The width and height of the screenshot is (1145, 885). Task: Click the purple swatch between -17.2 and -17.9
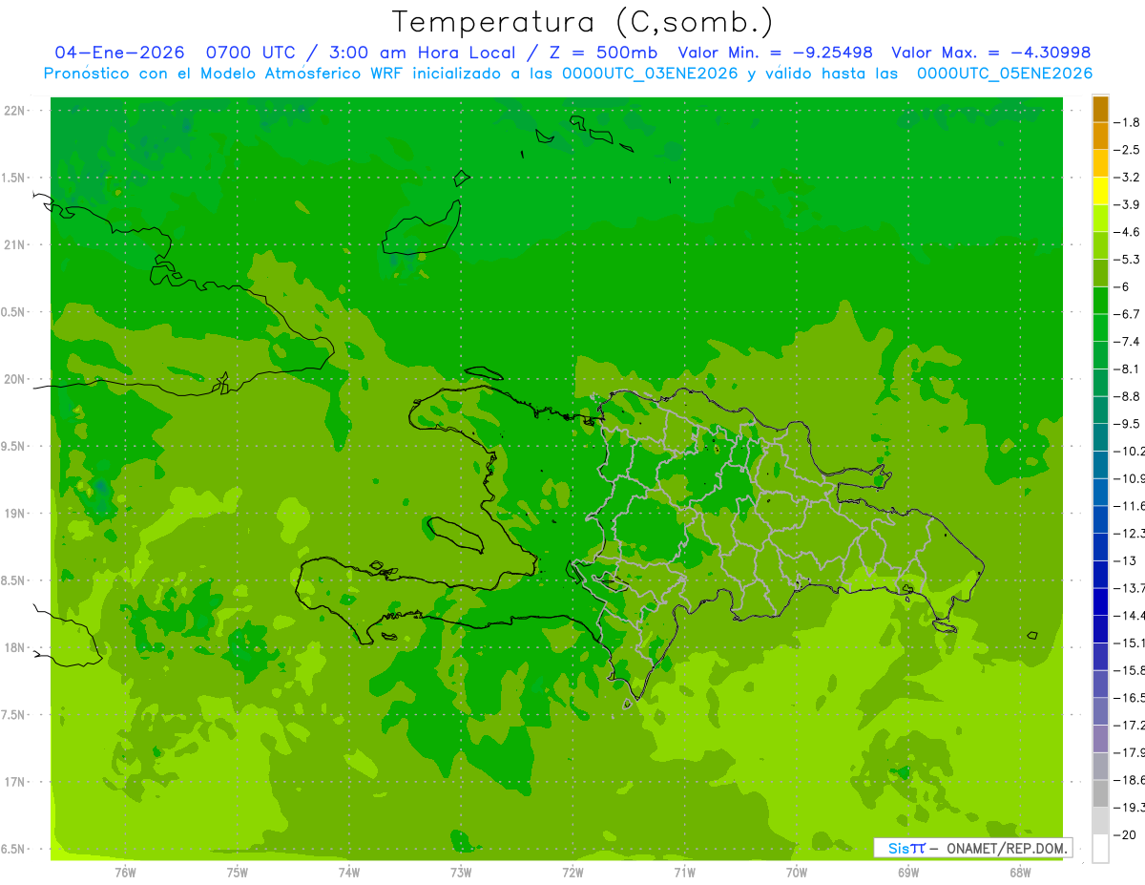1100,739
